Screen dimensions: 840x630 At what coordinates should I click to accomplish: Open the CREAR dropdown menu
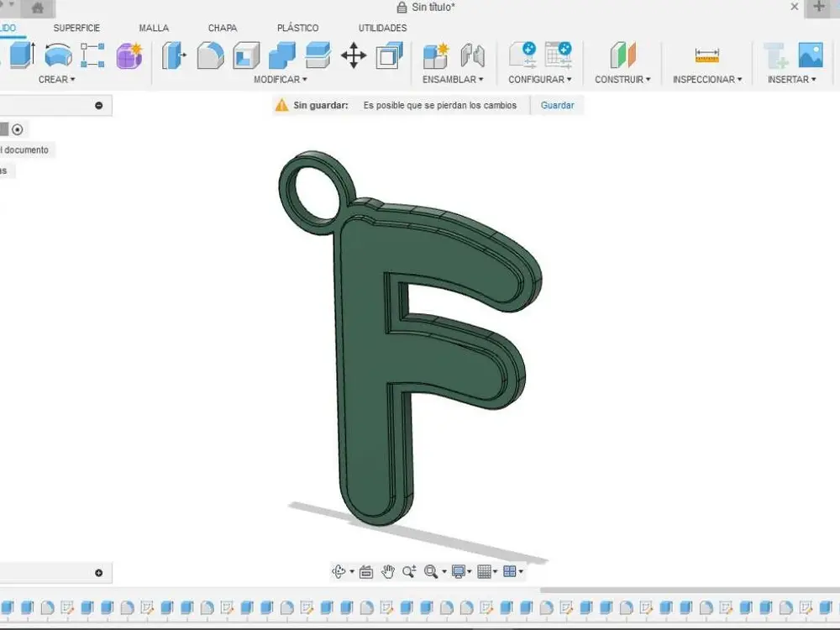(x=57, y=79)
